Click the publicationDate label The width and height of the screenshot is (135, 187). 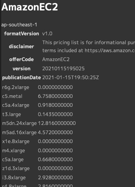pos(21,78)
